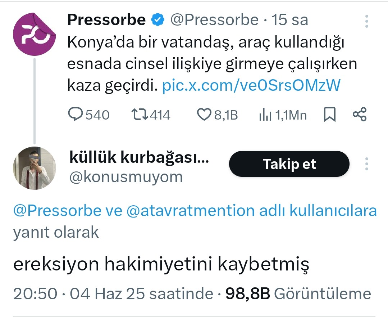
Task: Like the Pressorbe tweet with the heart icon
Action: pos(204,115)
